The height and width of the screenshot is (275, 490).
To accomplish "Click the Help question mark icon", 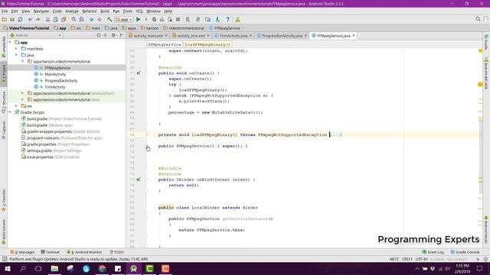I will click(x=228, y=19).
